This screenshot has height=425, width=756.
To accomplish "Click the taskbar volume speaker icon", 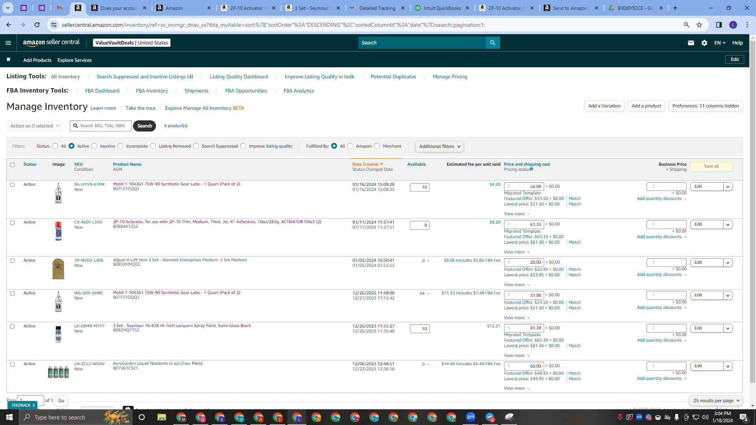I will pos(705,417).
